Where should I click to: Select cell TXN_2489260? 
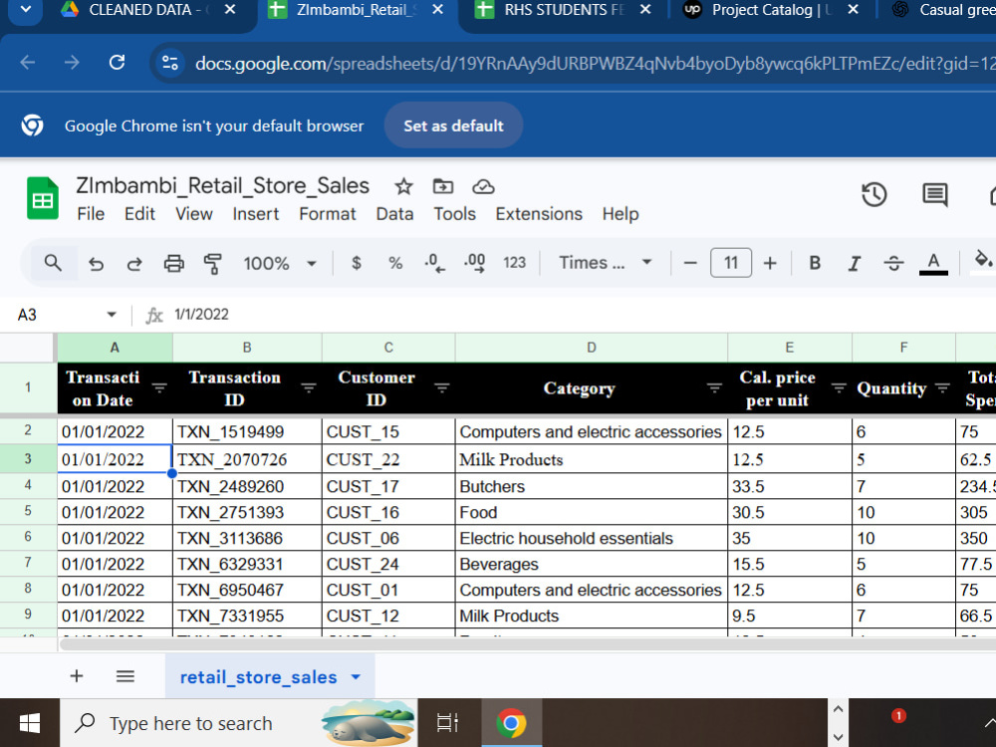point(247,486)
